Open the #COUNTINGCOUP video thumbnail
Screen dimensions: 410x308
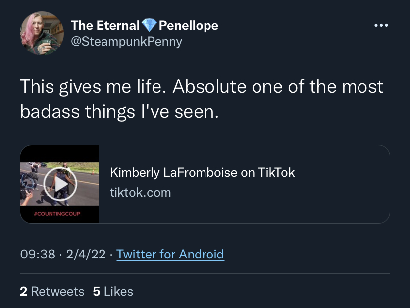(x=59, y=184)
